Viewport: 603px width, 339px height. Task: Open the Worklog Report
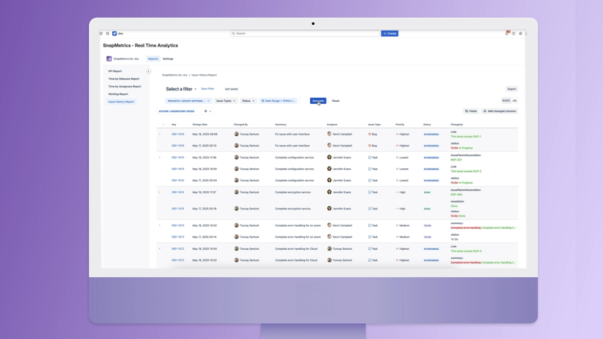tap(118, 94)
